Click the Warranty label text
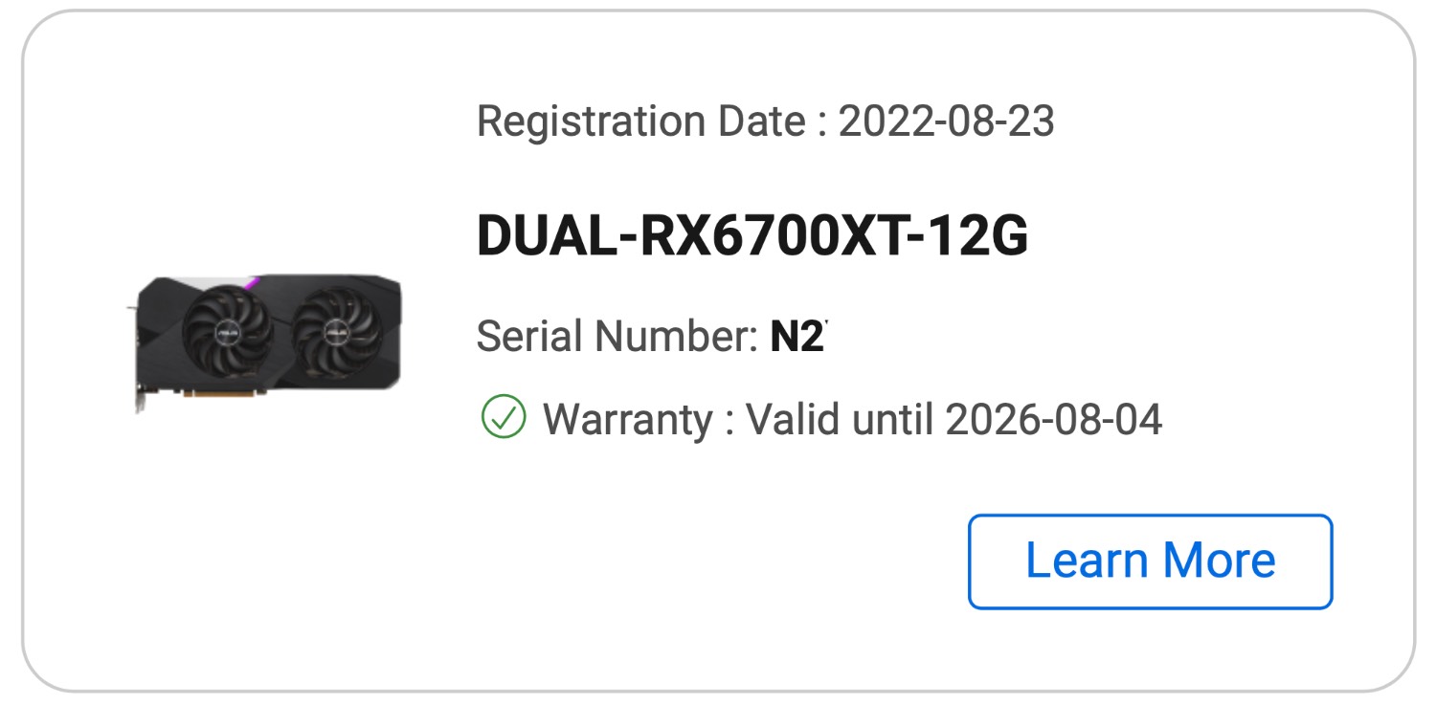The height and width of the screenshot is (705, 1436). tap(628, 419)
